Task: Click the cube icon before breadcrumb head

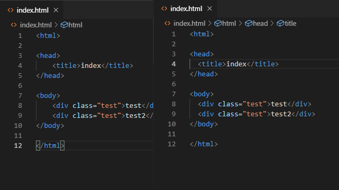Action: pyautogui.click(x=249, y=24)
